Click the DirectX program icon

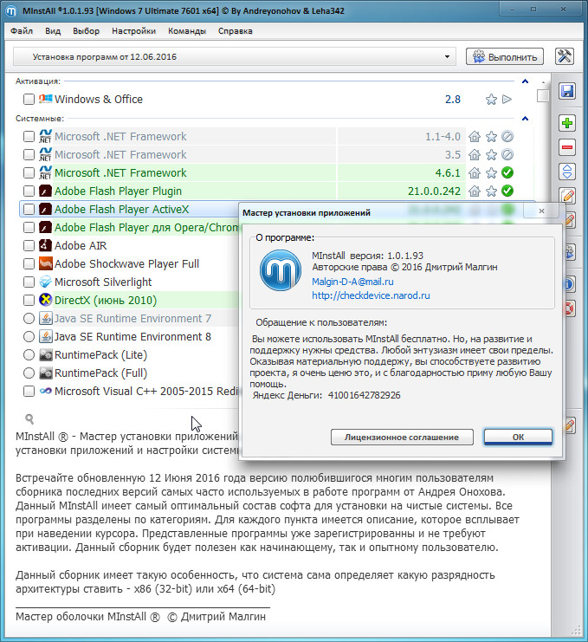point(45,300)
